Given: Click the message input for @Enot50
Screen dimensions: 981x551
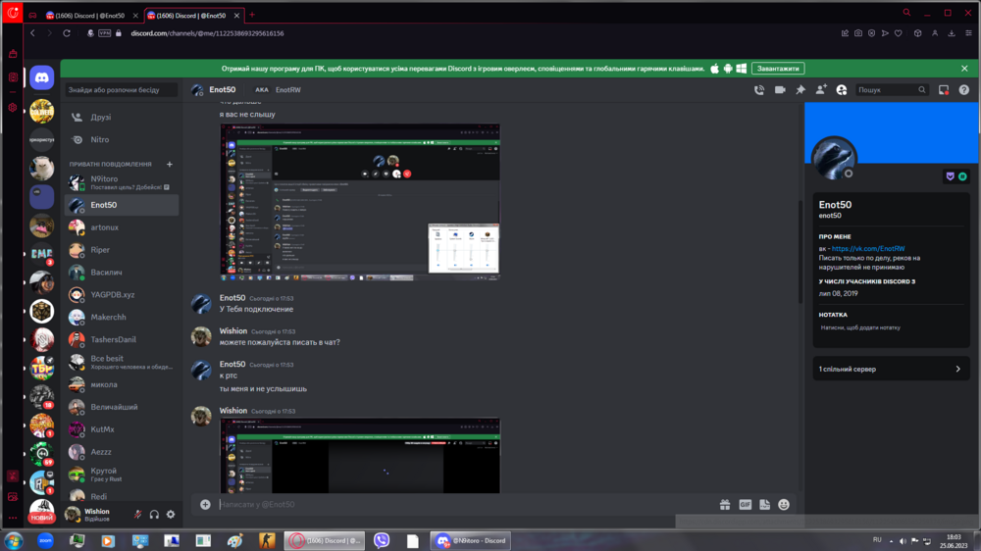Looking at the screenshot, I should [x=463, y=504].
